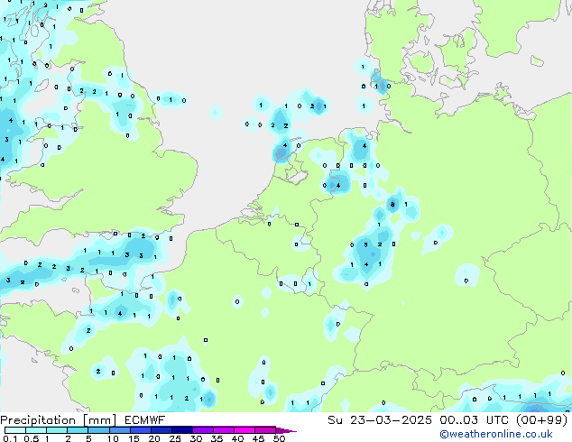Pick the 15–20 mm legend color swatch

click(140, 430)
